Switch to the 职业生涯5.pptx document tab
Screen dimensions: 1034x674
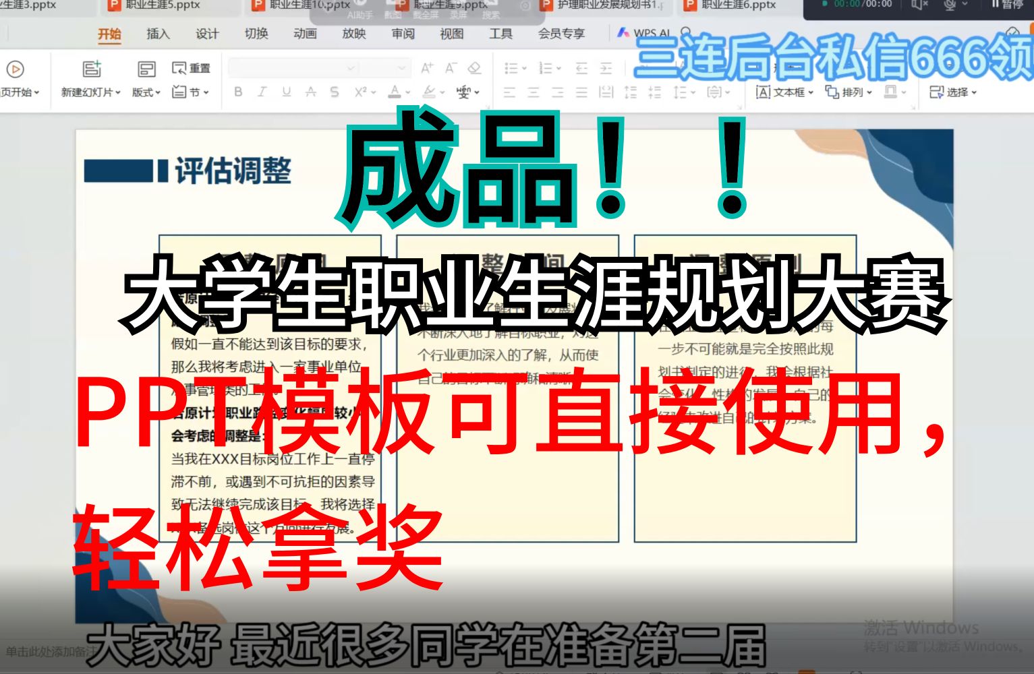tap(164, 5)
